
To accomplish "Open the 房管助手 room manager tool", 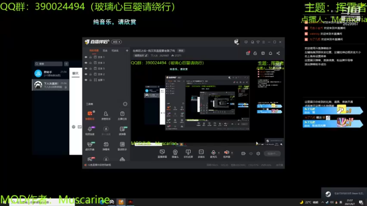I will [x=106, y=116].
